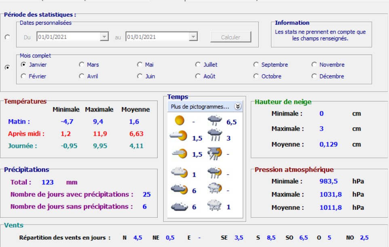Screen dimensions: 389x247
Task: Select the Février month radio button
Action: click(23, 76)
